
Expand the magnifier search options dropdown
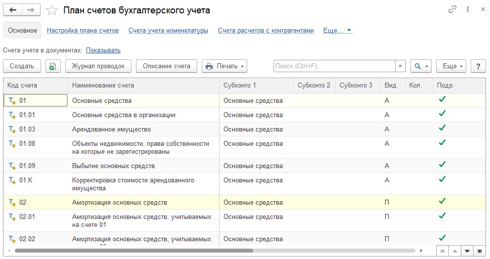[421, 66]
